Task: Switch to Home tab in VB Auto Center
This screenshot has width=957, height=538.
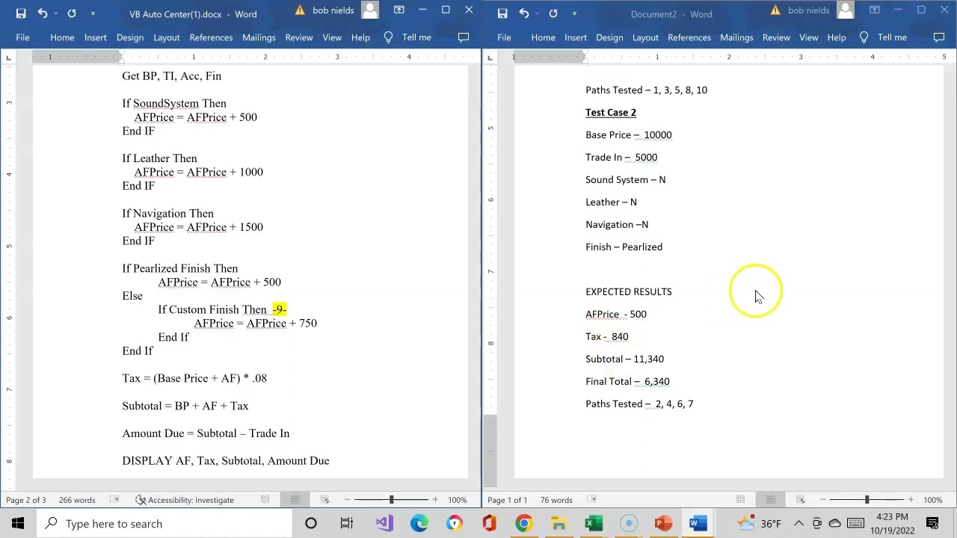Action: 62,37
